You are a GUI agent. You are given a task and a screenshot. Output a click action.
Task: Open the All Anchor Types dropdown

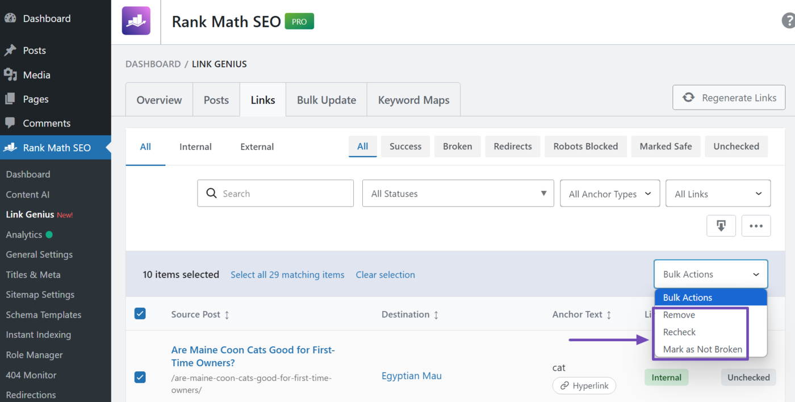tap(610, 194)
